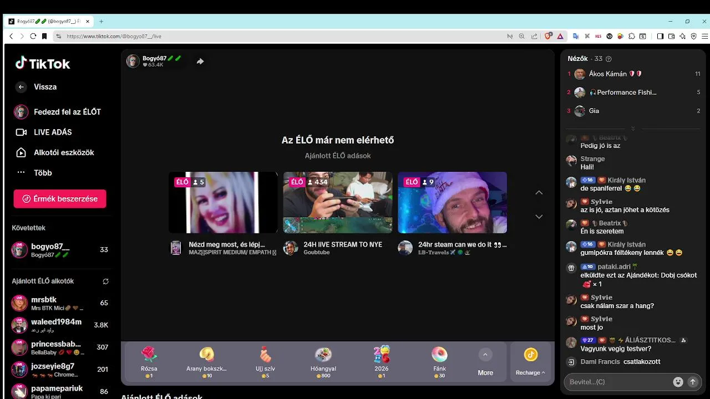Open emoji picker in chat

(678, 382)
